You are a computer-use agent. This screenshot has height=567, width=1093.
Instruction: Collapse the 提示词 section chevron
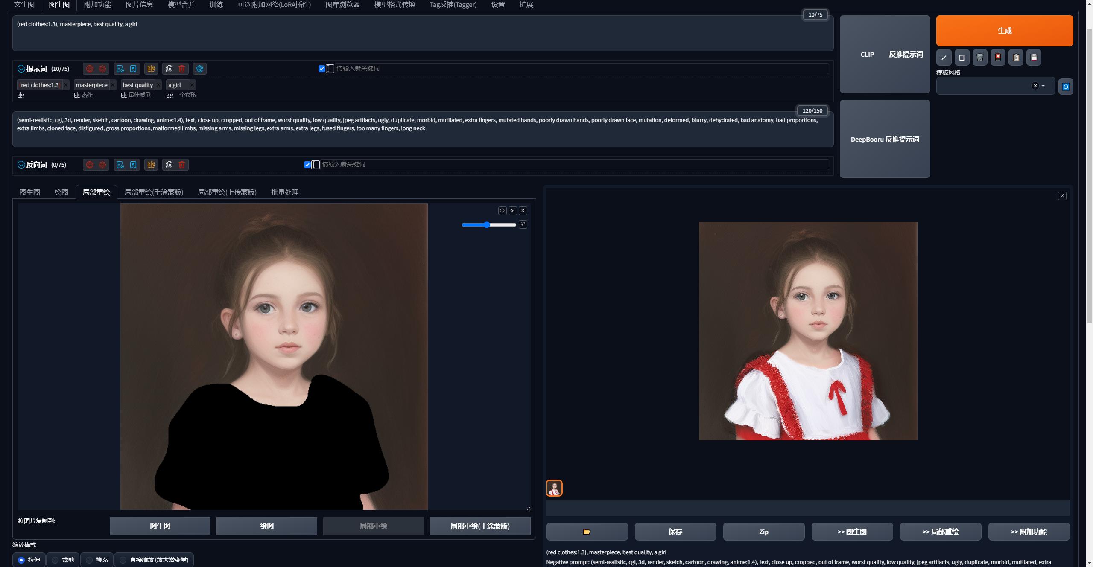click(21, 69)
